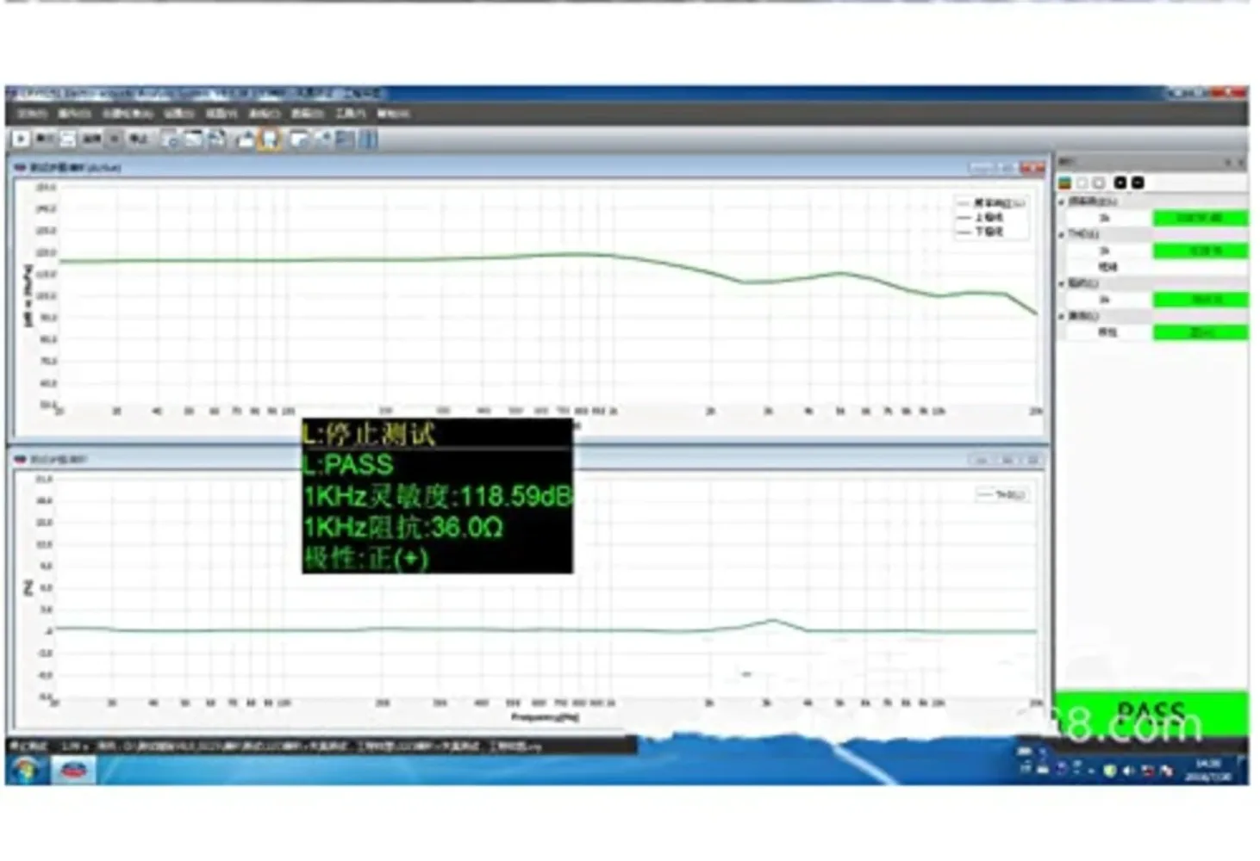Open the Windows Start menu orb
This screenshot has width=1260, height=861.
pos(26,769)
